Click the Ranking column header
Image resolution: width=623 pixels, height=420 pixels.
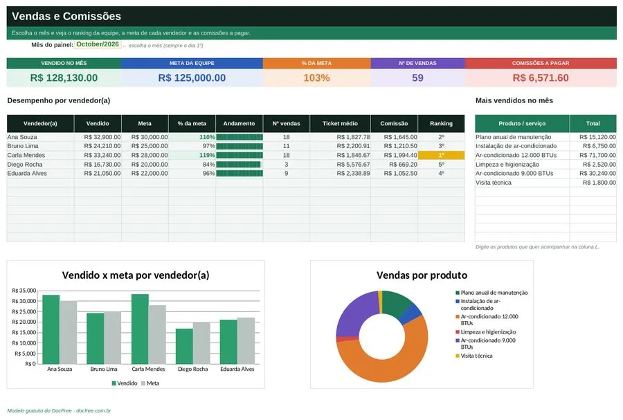[441, 123]
